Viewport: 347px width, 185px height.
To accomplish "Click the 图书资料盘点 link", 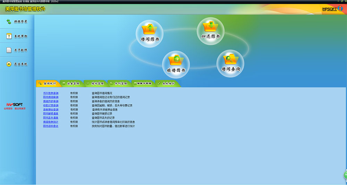I will pyautogui.click(x=51, y=126).
